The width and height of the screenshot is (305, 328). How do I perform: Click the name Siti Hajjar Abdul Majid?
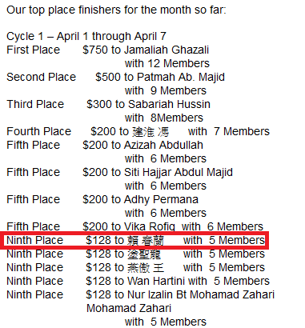coord(179,172)
